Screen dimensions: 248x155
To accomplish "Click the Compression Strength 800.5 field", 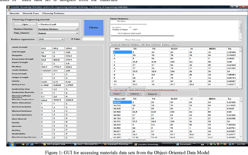I will [x=59, y=60].
